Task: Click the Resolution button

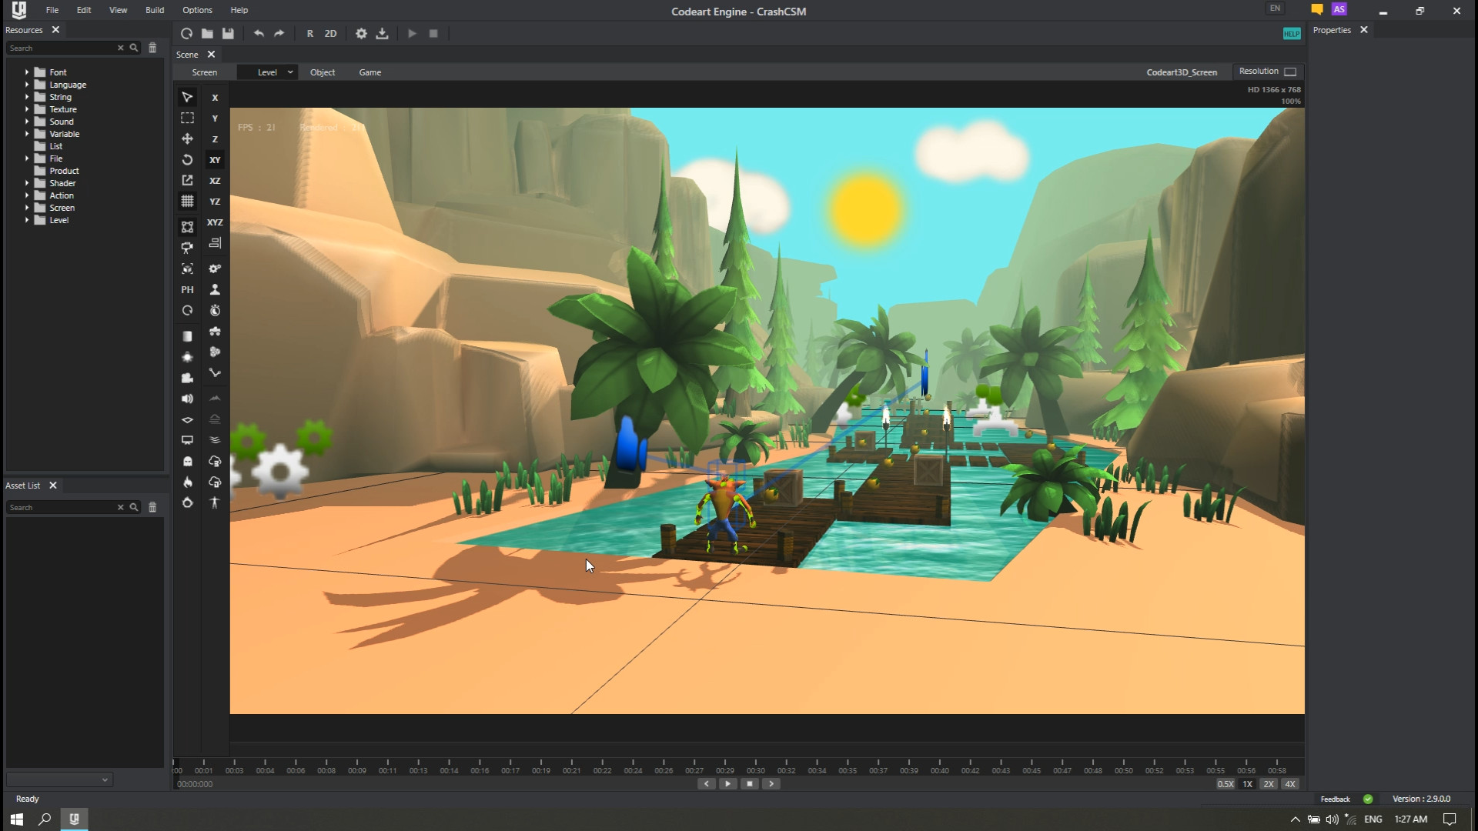Action: pos(1268,72)
